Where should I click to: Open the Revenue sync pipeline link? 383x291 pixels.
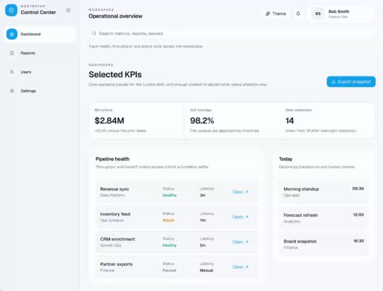coord(241,192)
